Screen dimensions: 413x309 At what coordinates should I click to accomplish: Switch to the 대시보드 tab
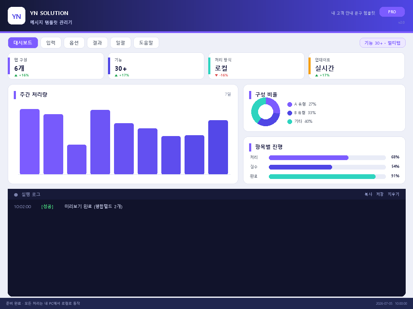tap(23, 42)
